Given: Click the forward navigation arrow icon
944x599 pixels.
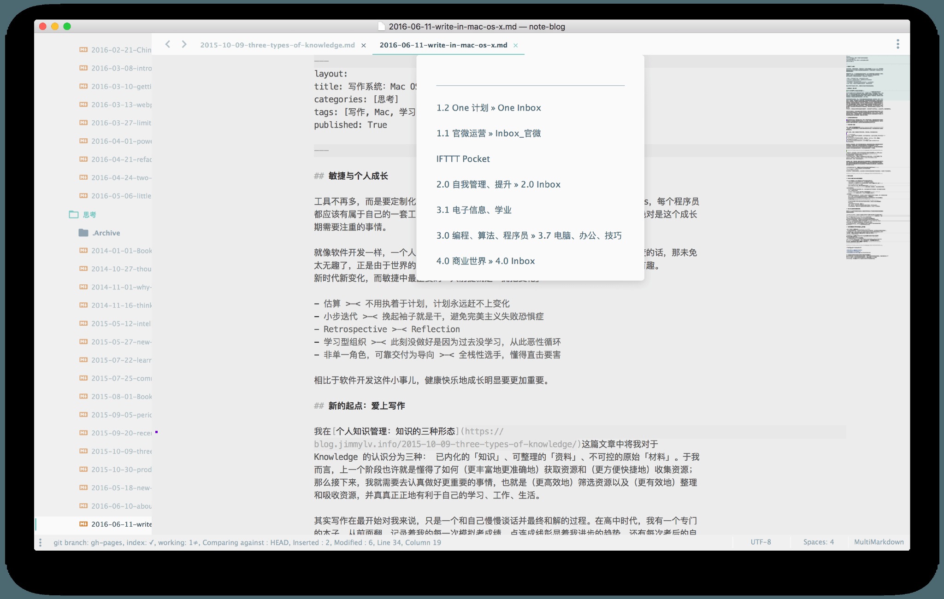Looking at the screenshot, I should 184,44.
